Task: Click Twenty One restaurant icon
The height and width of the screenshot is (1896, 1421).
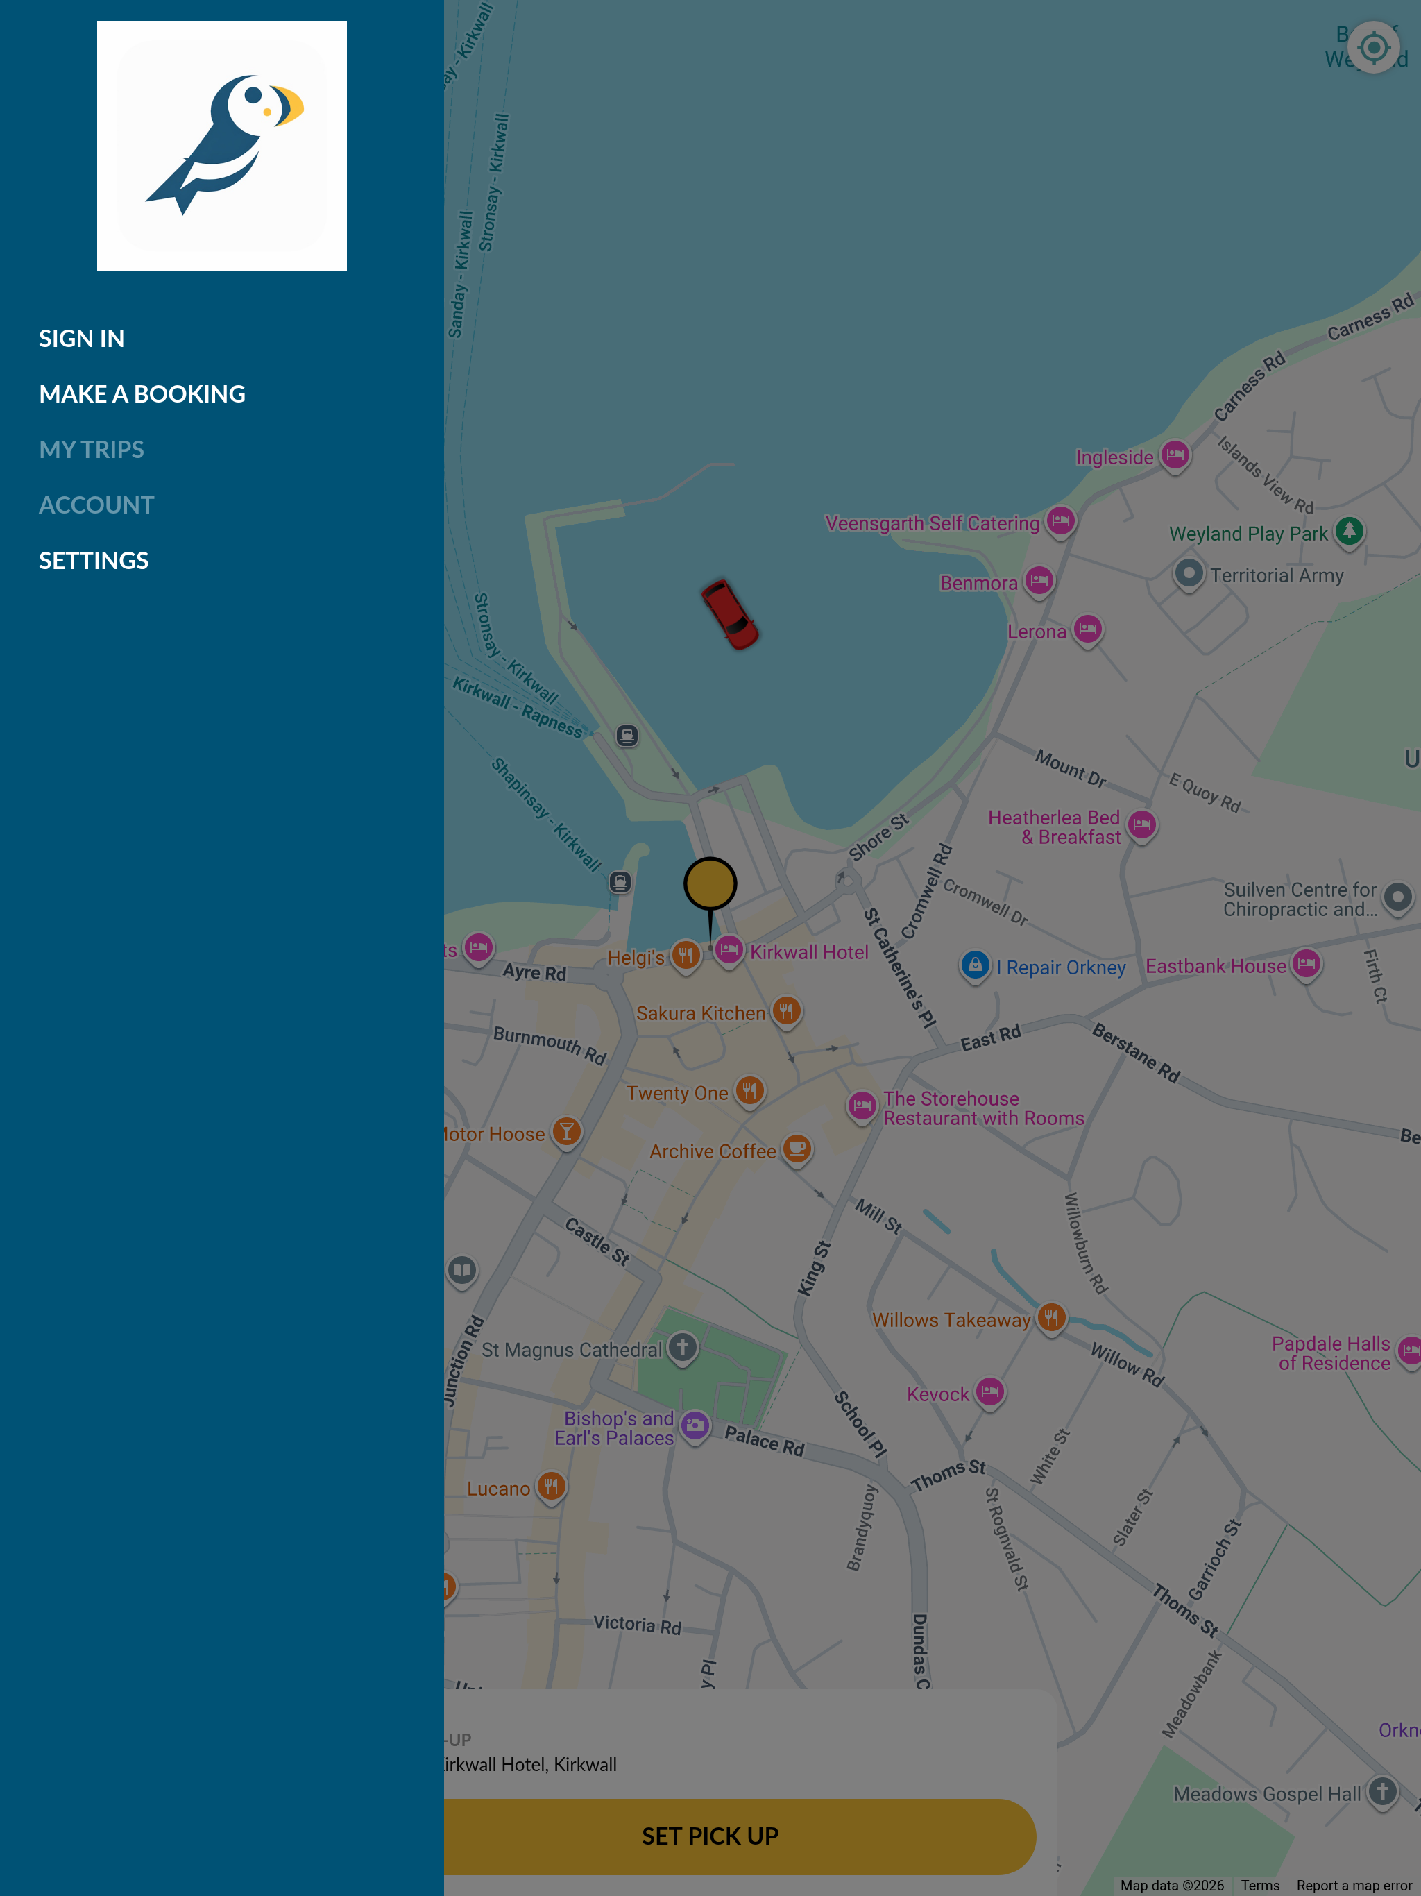Action: pyautogui.click(x=750, y=1091)
